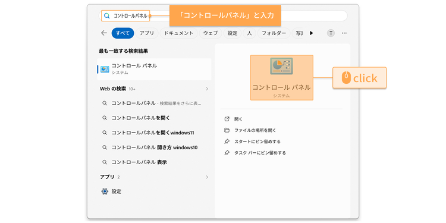Show more filters with the right triangle
This screenshot has width=446, height=223.
click(x=311, y=33)
